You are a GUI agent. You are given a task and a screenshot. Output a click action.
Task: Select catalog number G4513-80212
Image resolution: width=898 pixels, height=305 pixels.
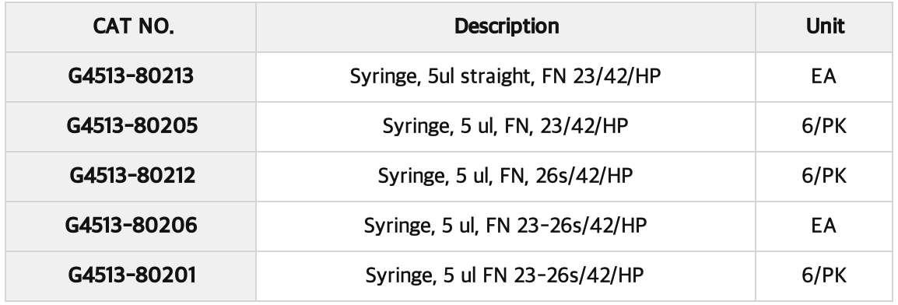coord(132,176)
